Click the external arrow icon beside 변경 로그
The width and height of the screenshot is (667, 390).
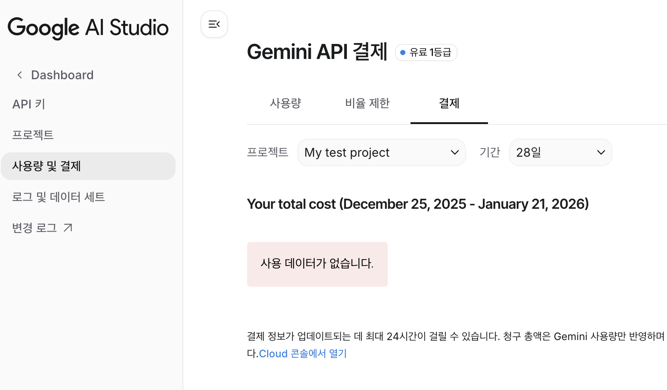[x=68, y=228]
